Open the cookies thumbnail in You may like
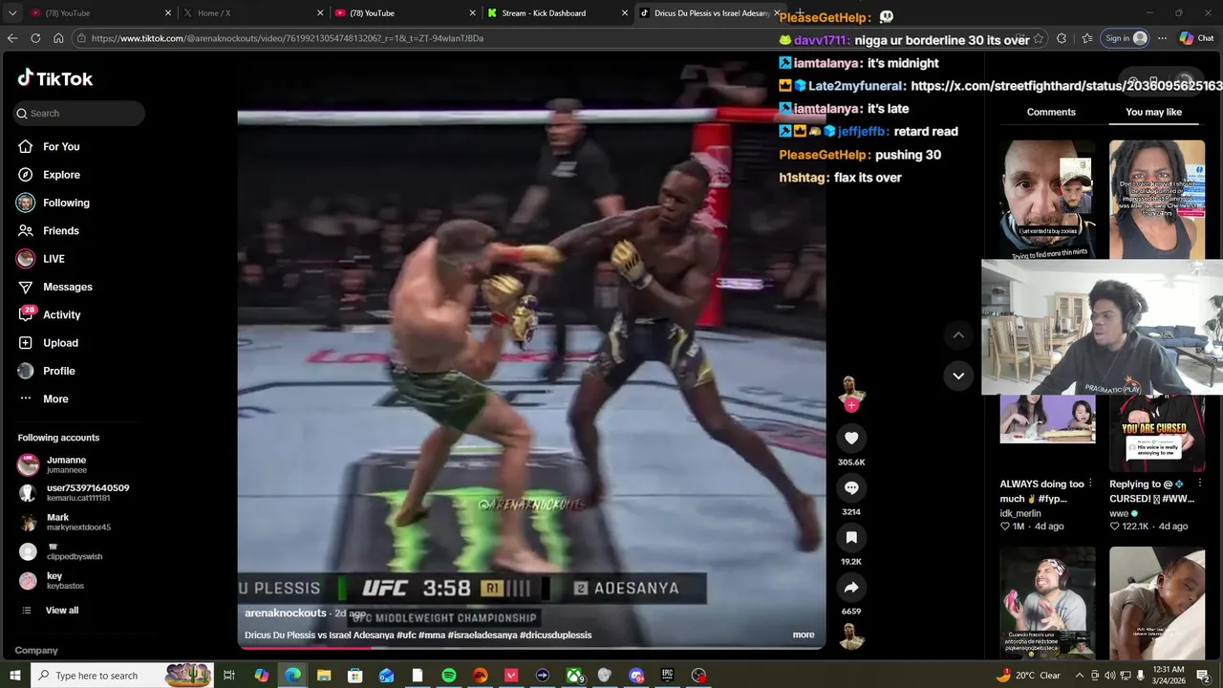Image resolution: width=1223 pixels, height=688 pixels. tap(1048, 199)
